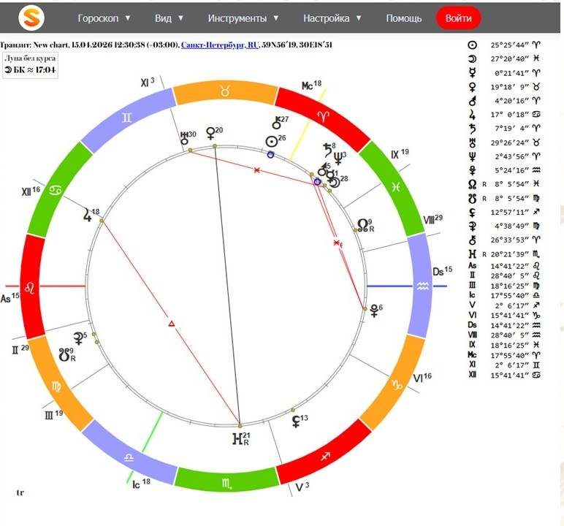564x526 pixels.
Task: Expand the Настройка dropdown arrow
Action: tap(358, 18)
